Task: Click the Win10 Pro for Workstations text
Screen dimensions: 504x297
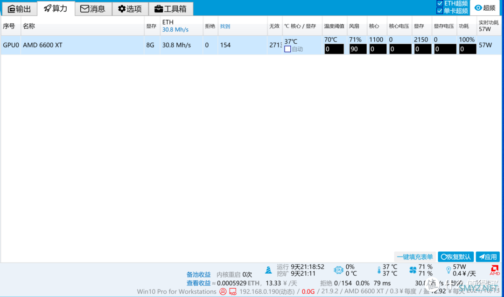Action: tap(176, 291)
